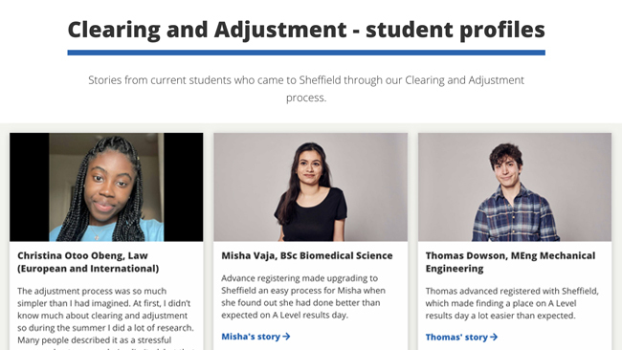Image resolution: width=622 pixels, height=350 pixels.
Task: Click the Stories from current students intro text
Action: coord(306,88)
